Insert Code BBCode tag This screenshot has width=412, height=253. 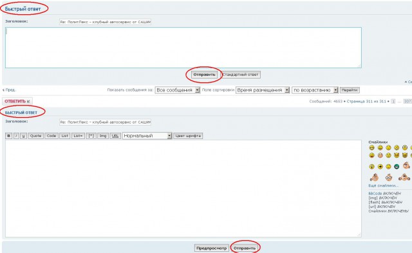pyautogui.click(x=51, y=136)
